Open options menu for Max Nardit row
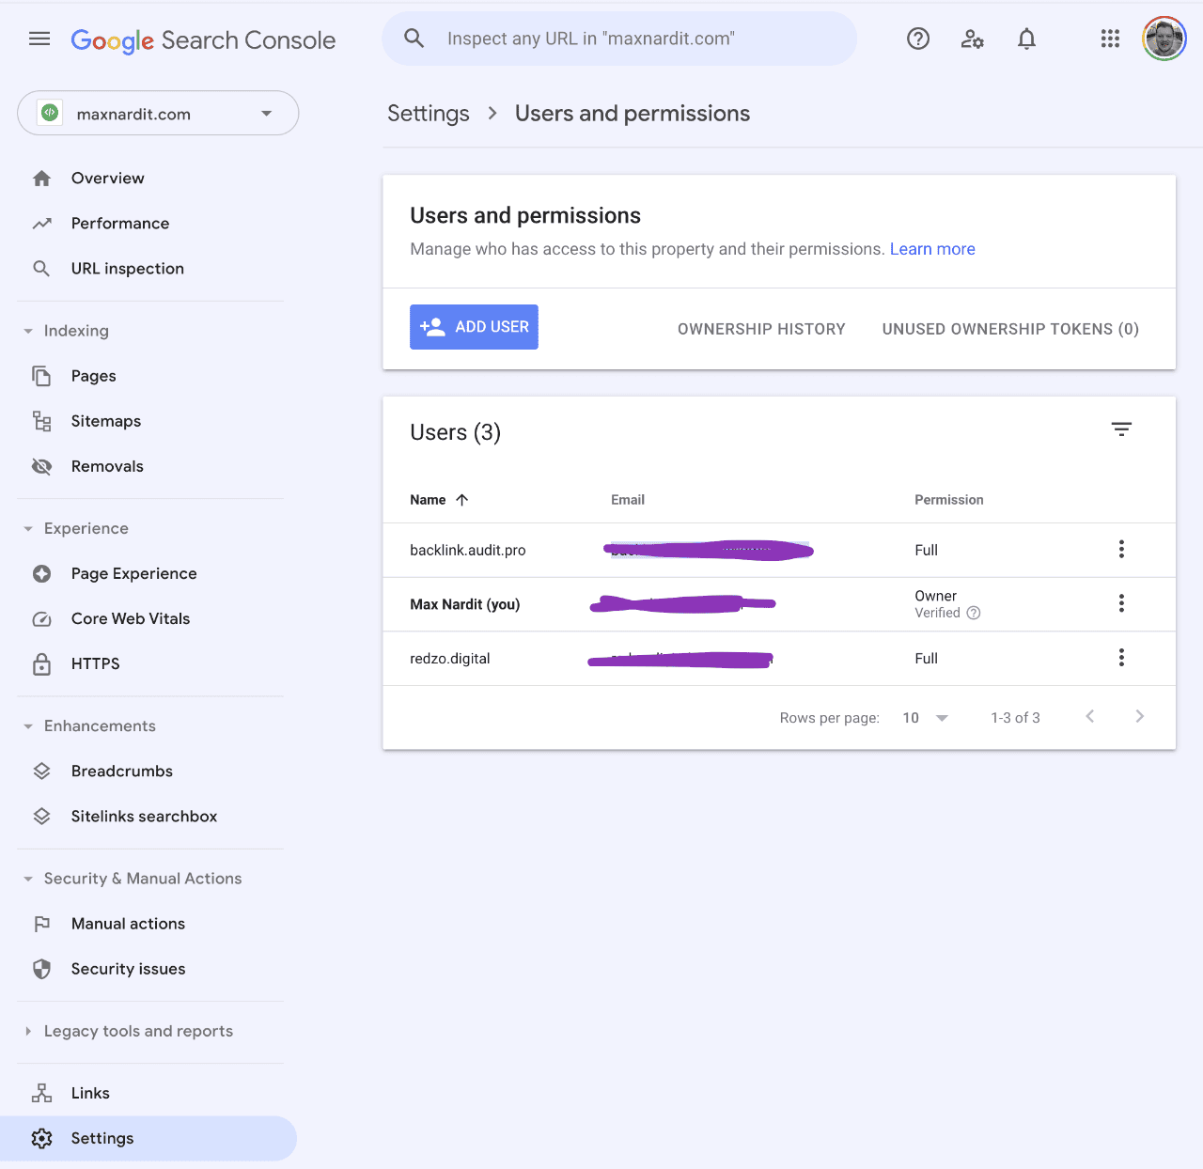1203x1169 pixels. point(1121,603)
